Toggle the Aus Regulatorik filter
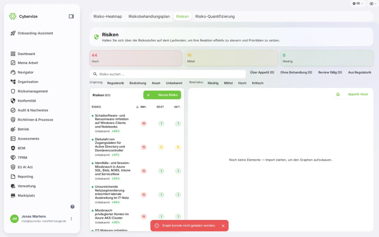This screenshot has width=379, height=237. pyautogui.click(x=360, y=72)
